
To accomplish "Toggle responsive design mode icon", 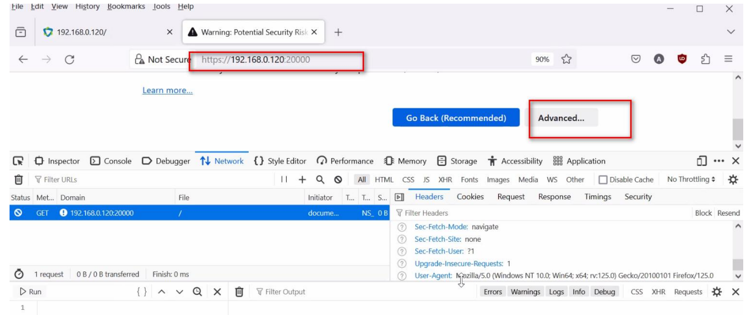I will tap(702, 161).
